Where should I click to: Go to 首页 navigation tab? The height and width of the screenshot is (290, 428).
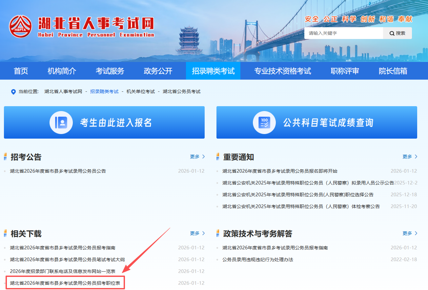[21, 71]
